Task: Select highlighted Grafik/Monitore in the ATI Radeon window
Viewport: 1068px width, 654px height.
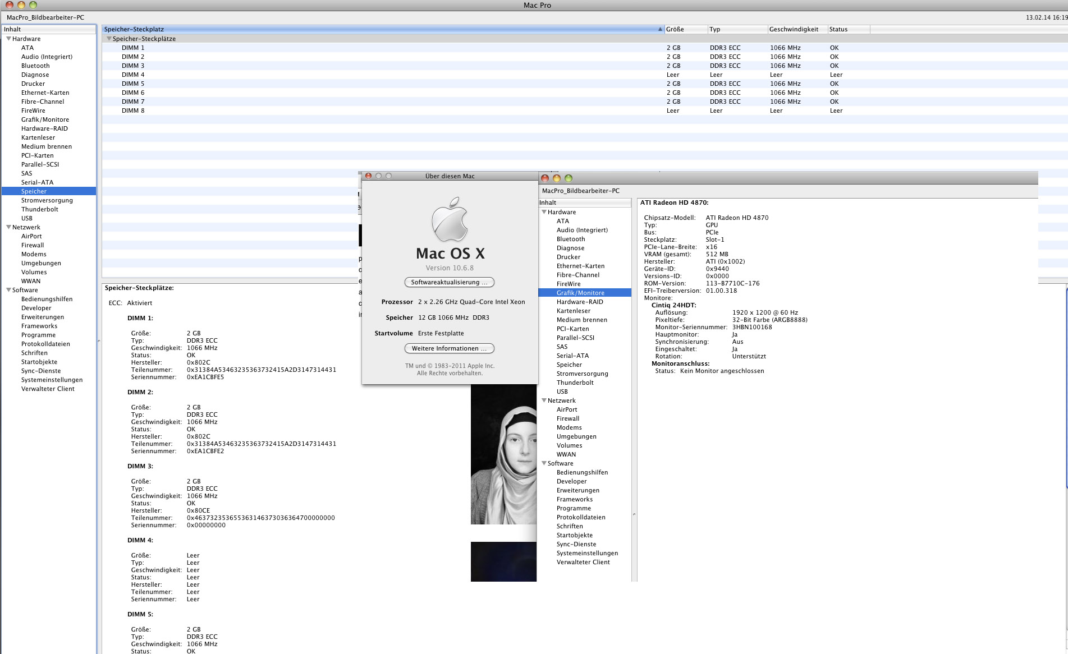Action: click(585, 293)
